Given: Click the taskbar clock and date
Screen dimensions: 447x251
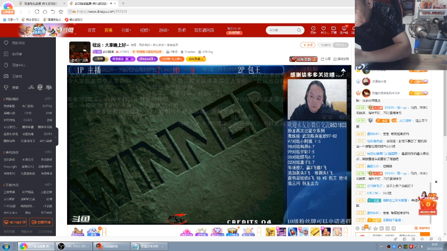Looking at the screenshot, I should tap(435, 247).
